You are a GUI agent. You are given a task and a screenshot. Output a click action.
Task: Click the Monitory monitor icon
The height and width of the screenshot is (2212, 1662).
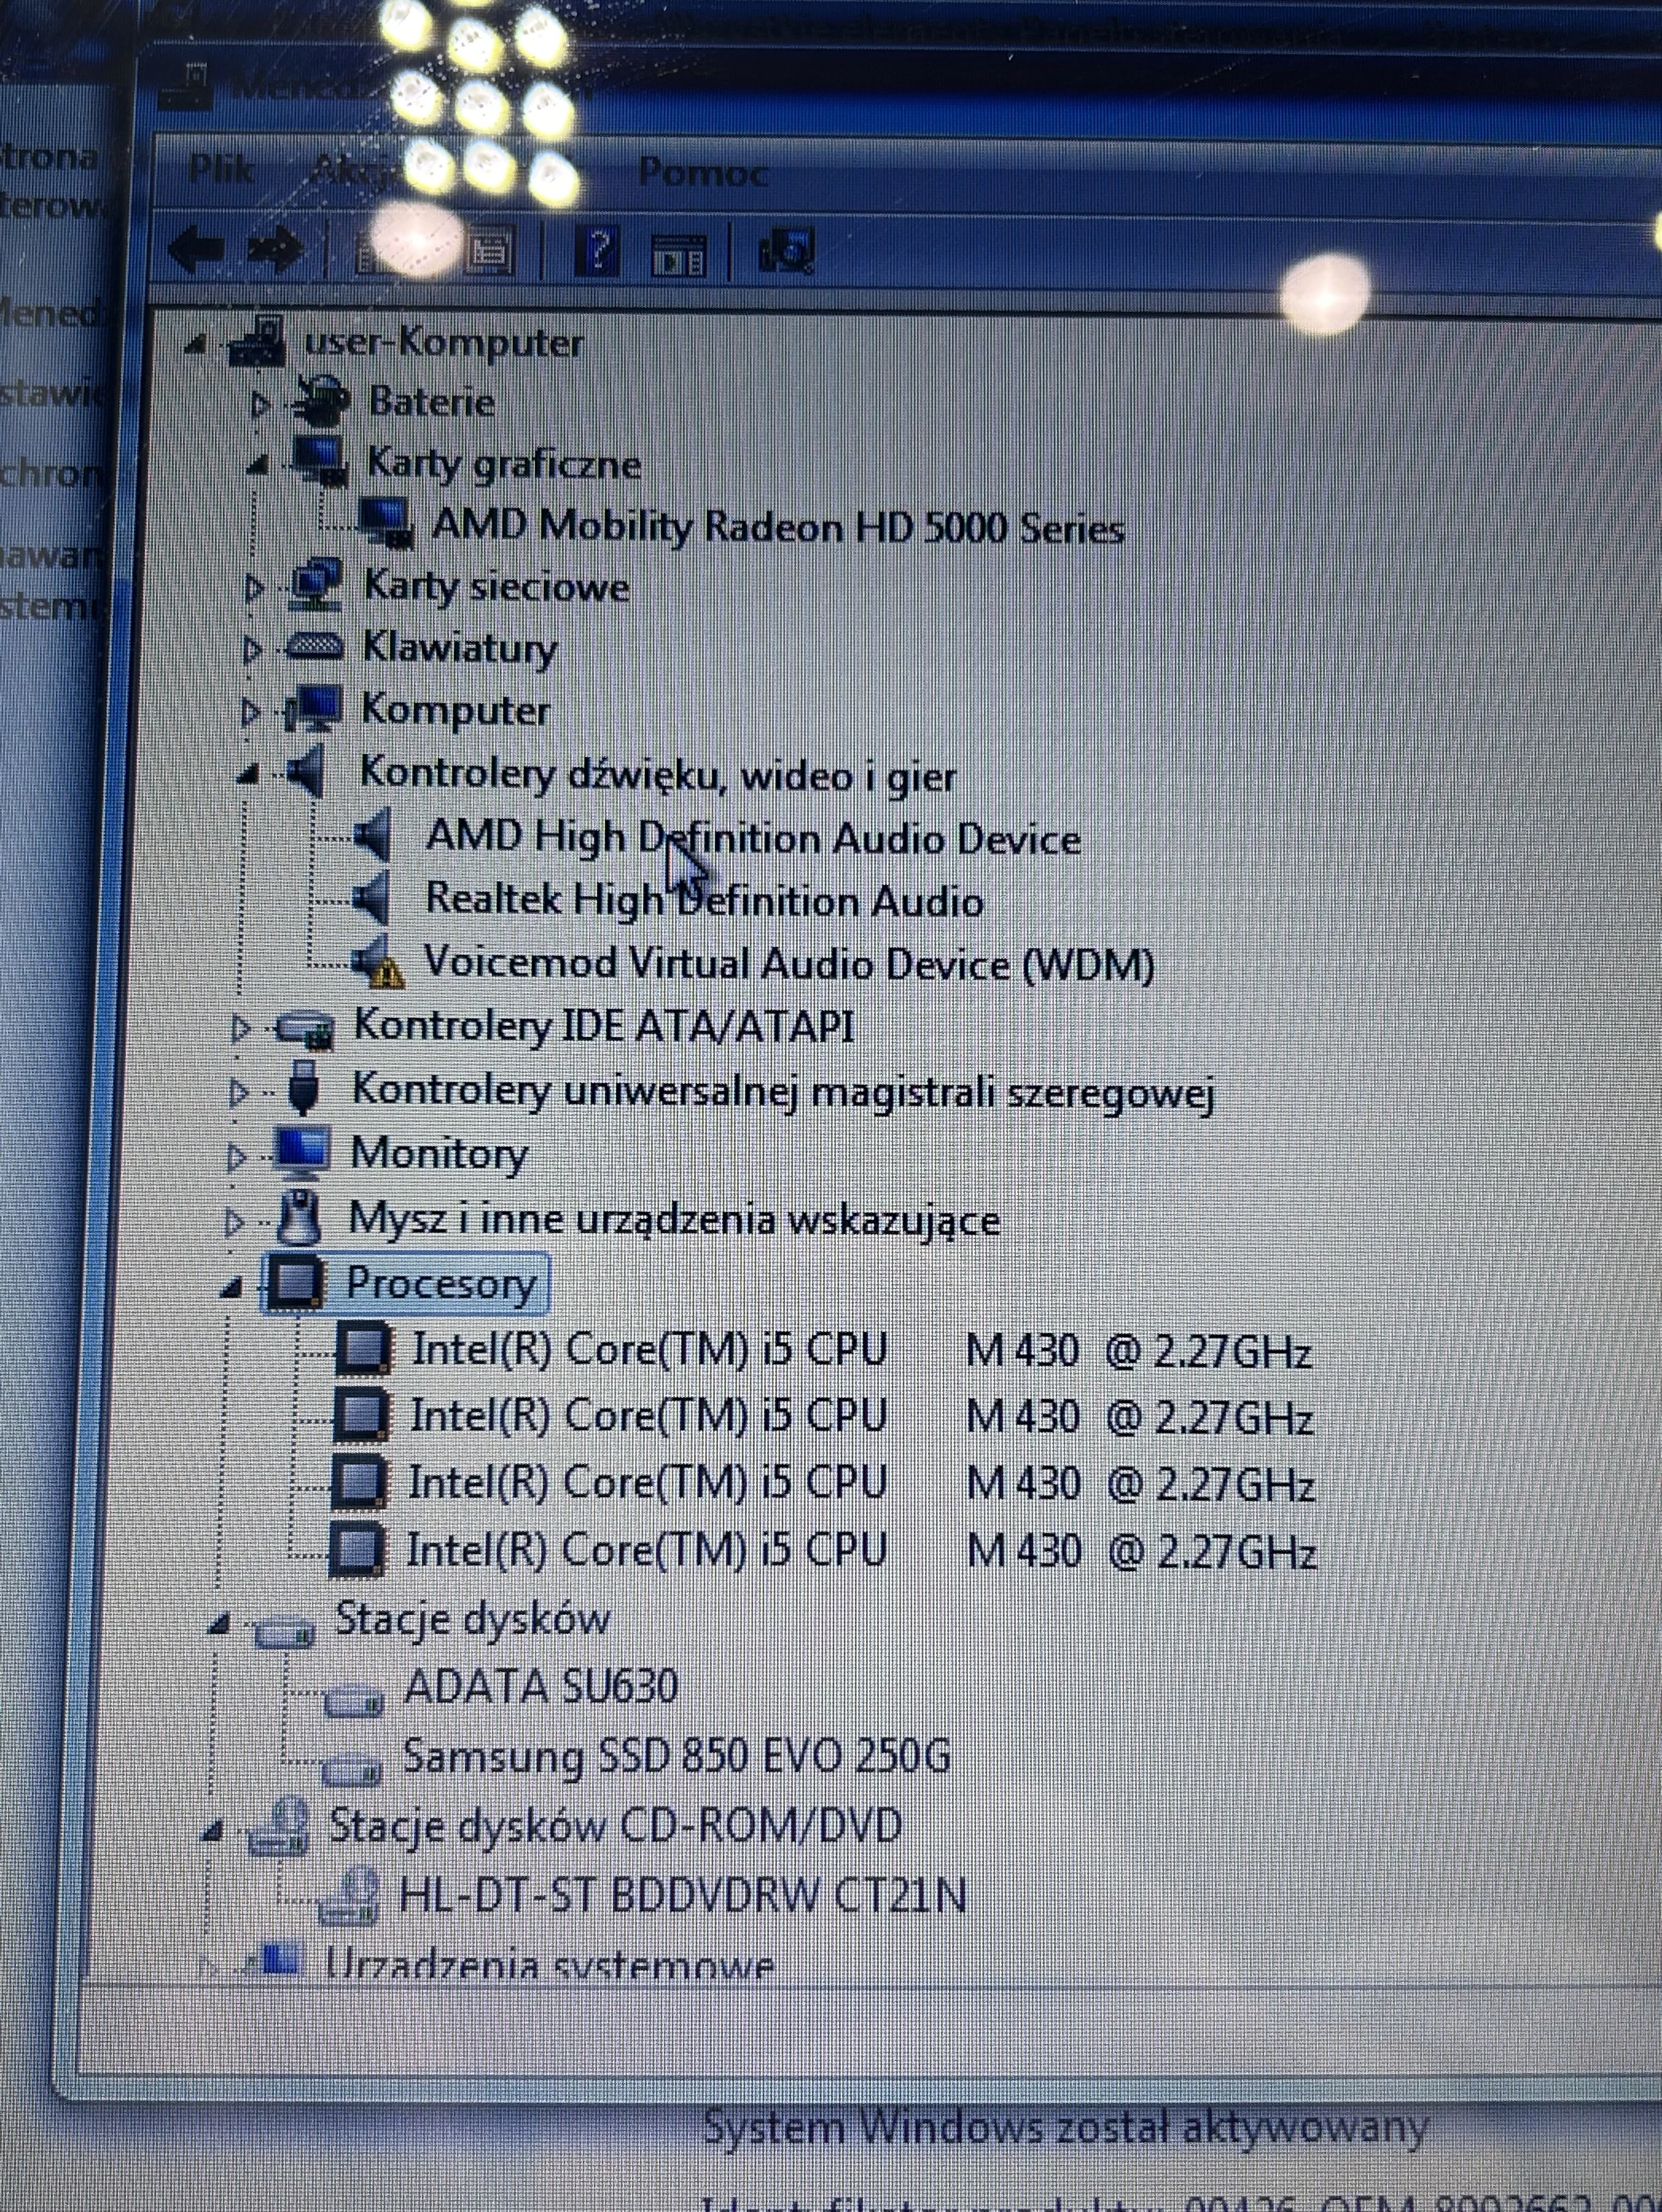click(x=300, y=1152)
